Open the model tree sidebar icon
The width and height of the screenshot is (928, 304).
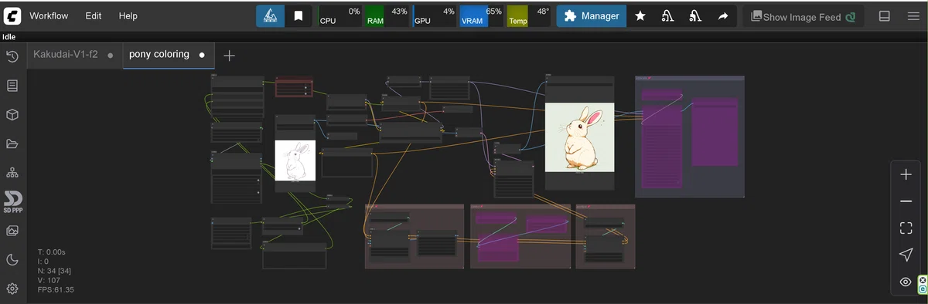(x=12, y=173)
